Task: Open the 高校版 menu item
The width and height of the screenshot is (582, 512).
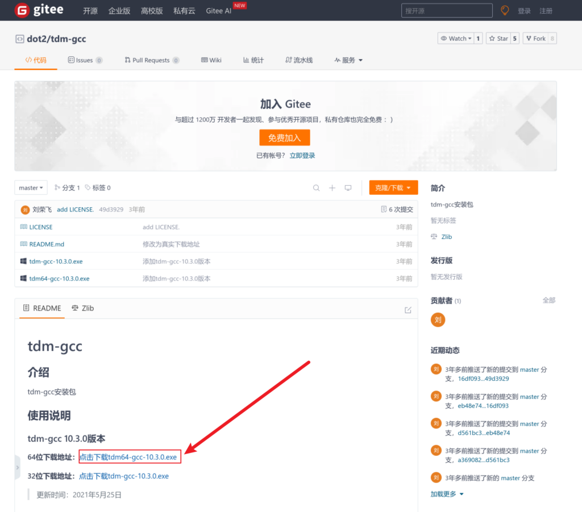Action: coord(152,11)
